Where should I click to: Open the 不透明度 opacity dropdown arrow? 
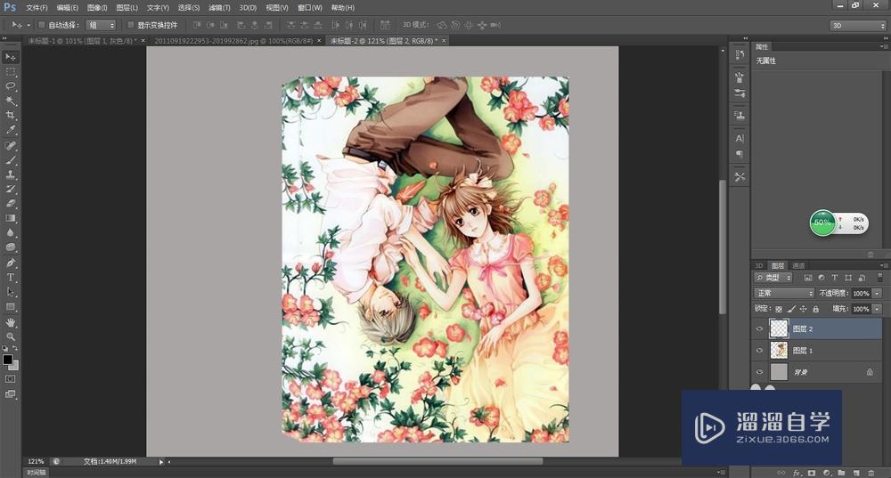click(x=877, y=293)
